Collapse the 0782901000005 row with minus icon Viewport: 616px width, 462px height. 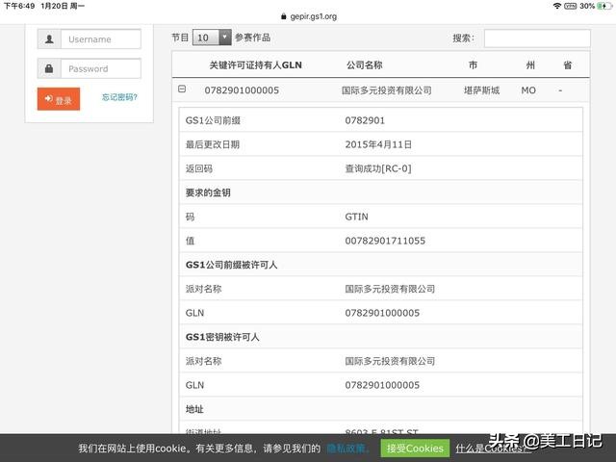(182, 90)
